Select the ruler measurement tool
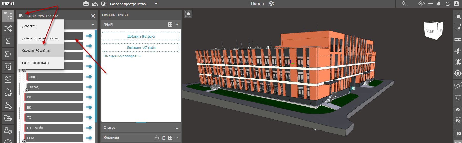462x143 pixels. 458,40
